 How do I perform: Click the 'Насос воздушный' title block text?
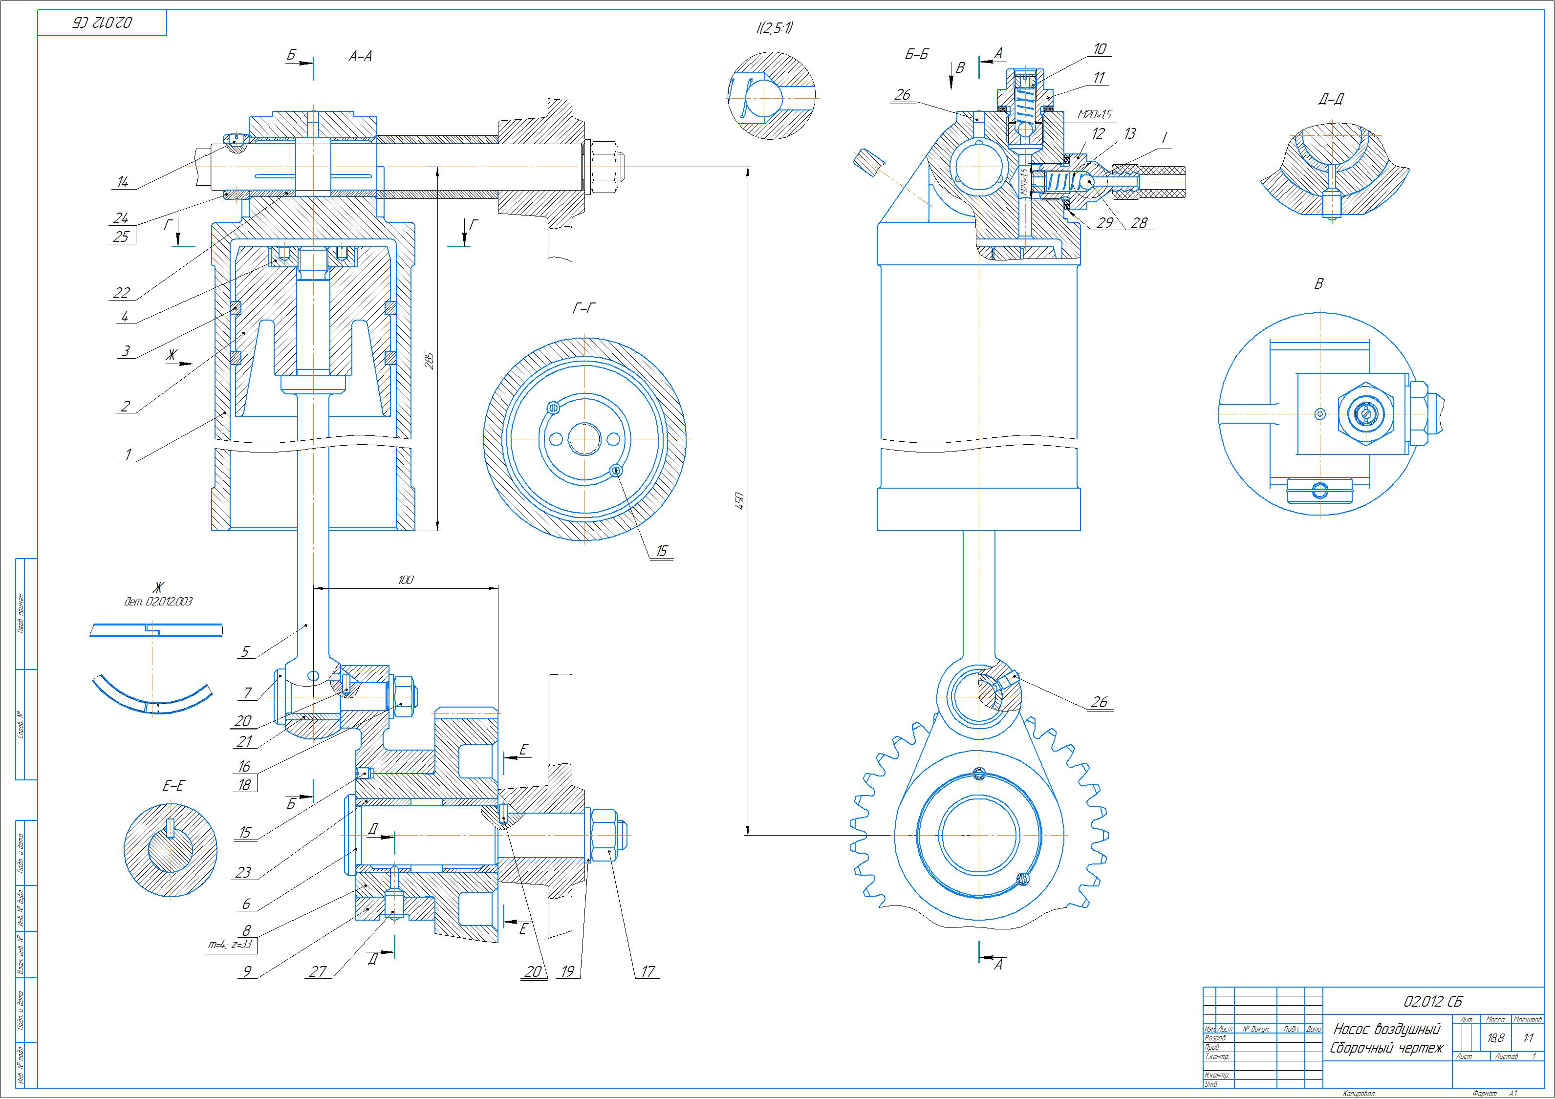[x=1386, y=1029]
